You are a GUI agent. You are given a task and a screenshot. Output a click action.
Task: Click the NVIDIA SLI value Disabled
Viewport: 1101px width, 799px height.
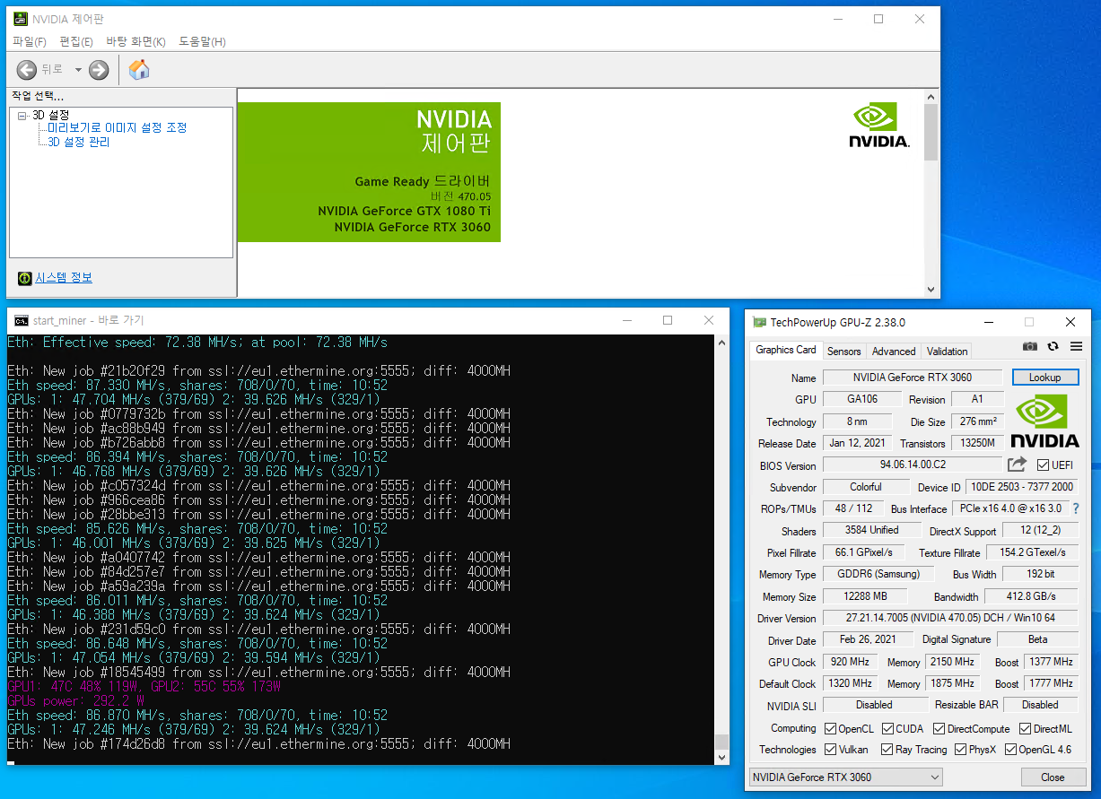coord(874,705)
